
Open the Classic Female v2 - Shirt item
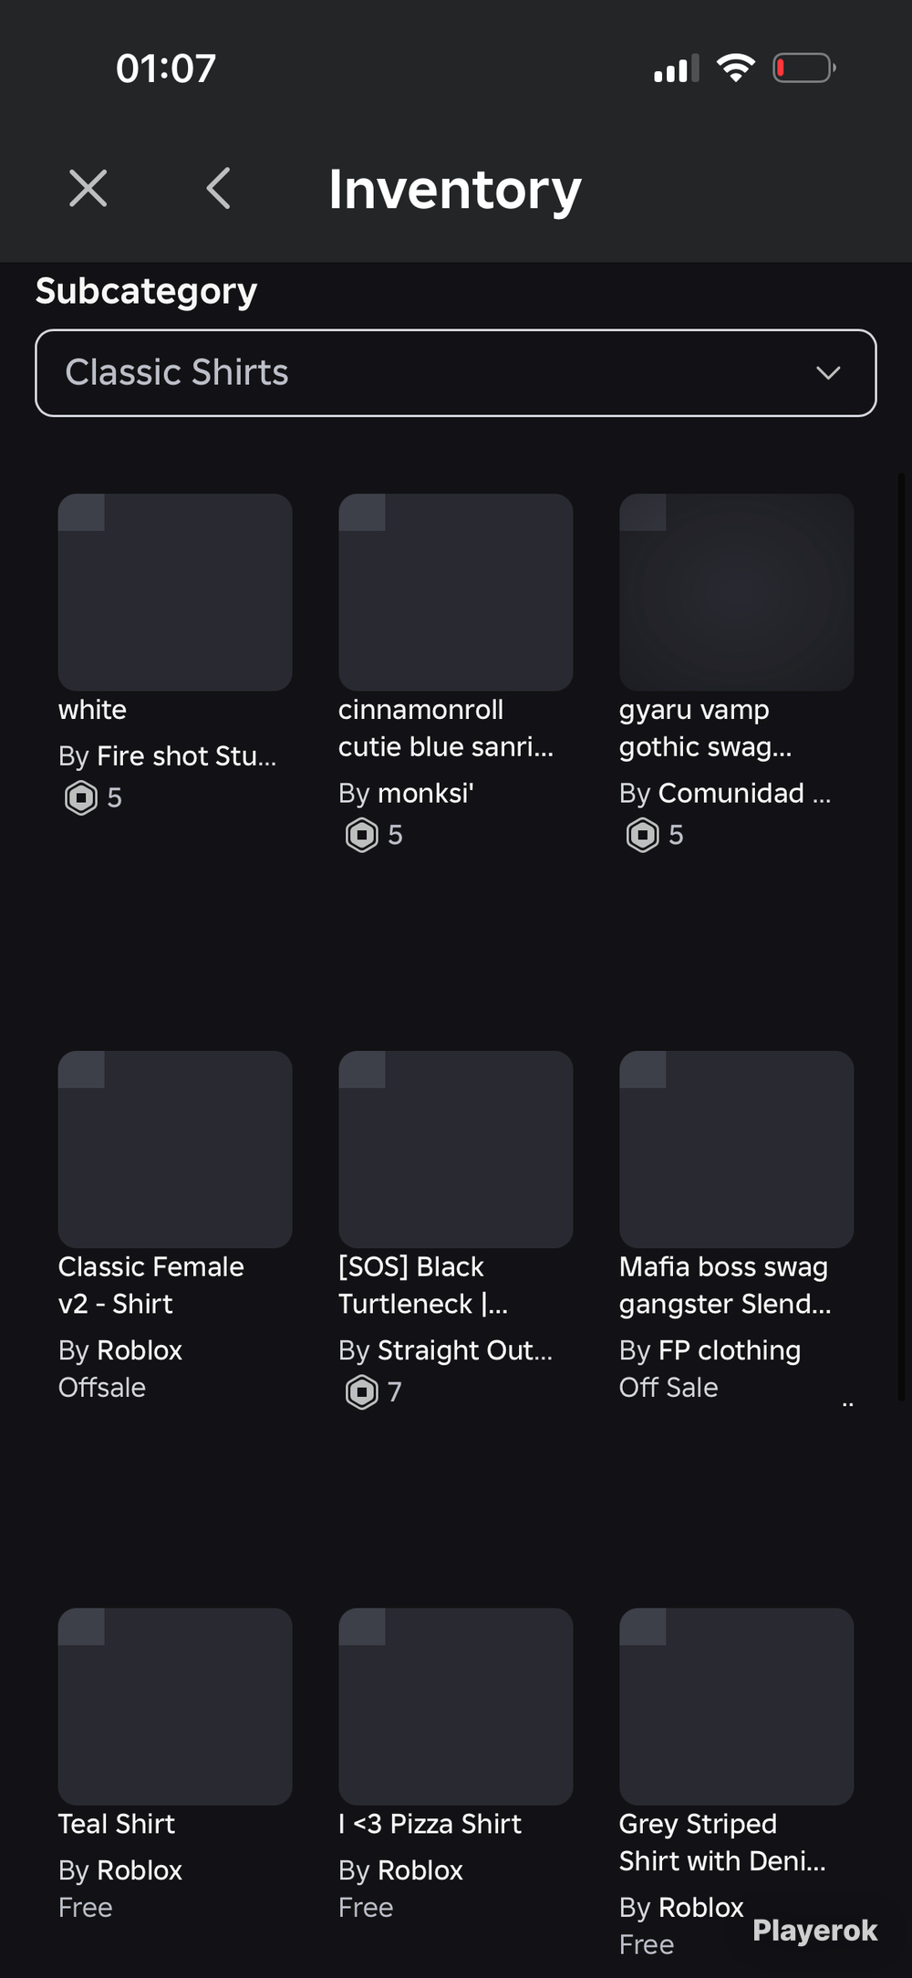151,1286
